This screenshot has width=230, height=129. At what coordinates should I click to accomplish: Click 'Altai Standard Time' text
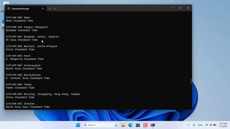click(20, 49)
